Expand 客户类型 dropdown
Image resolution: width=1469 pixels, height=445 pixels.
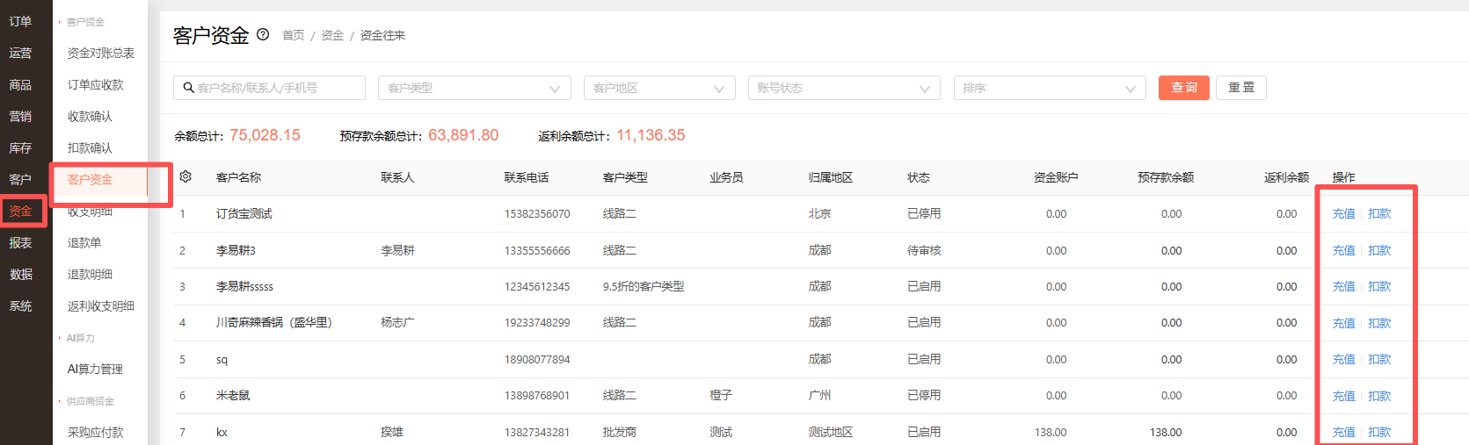pos(475,88)
